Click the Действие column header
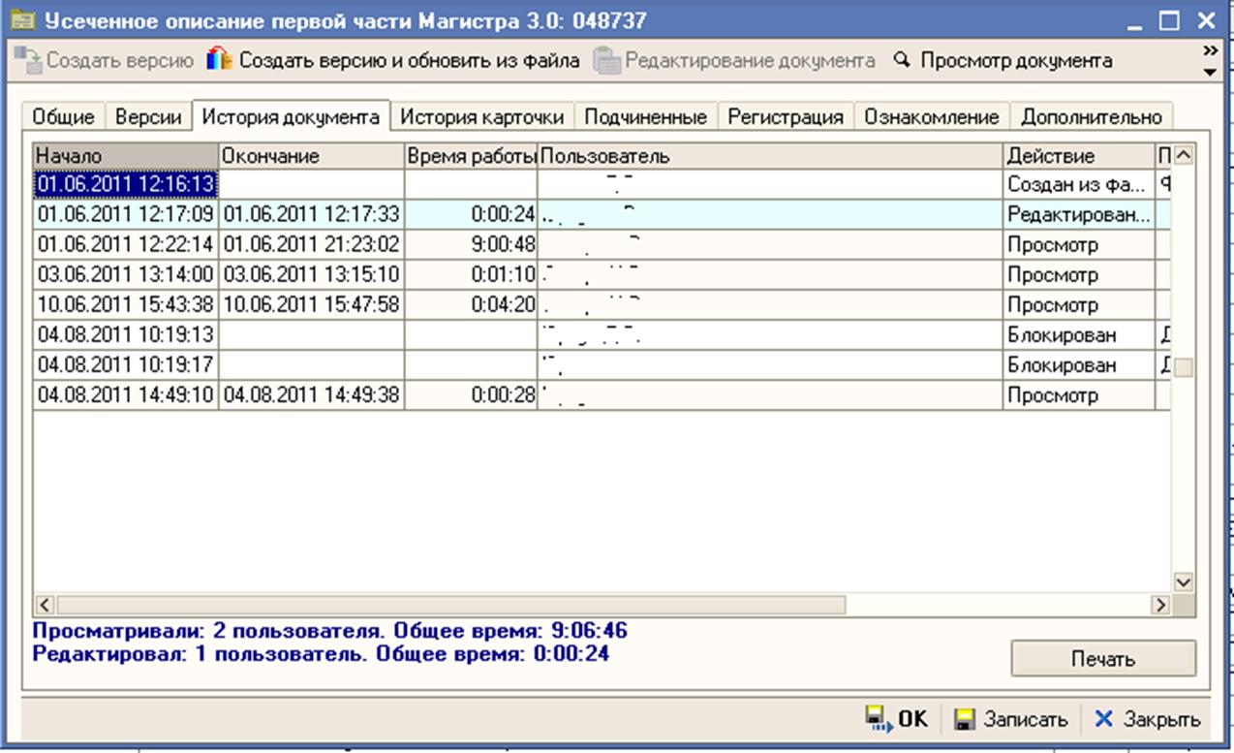 point(1078,156)
